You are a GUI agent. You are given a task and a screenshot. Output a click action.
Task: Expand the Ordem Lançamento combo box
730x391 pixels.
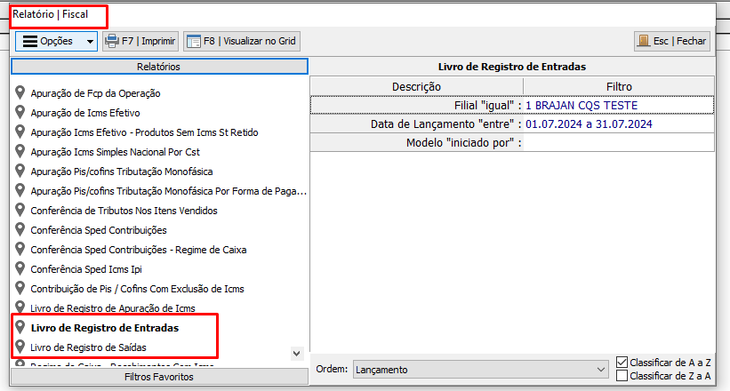(x=601, y=368)
